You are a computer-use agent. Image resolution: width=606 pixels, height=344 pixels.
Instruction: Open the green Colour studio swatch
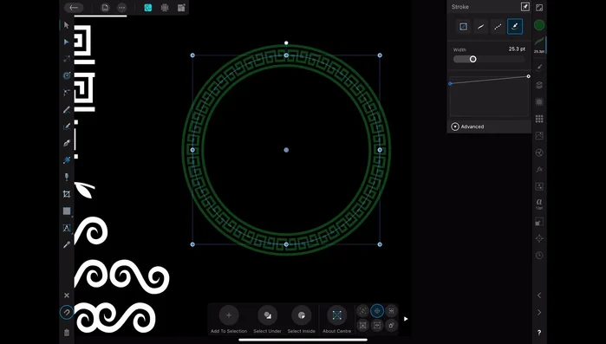point(539,25)
